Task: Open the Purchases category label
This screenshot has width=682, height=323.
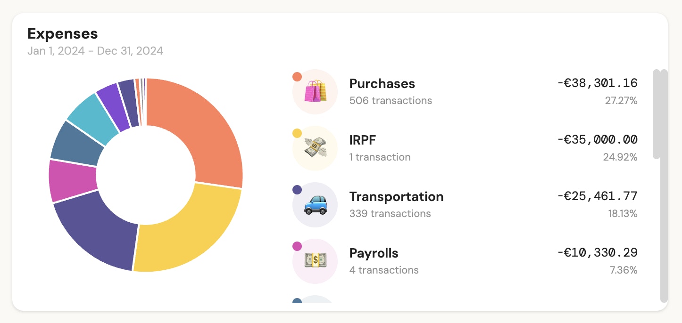Action: pyautogui.click(x=382, y=84)
